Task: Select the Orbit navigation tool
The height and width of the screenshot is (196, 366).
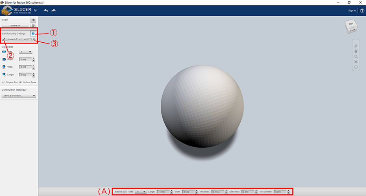Action: tap(356, 46)
